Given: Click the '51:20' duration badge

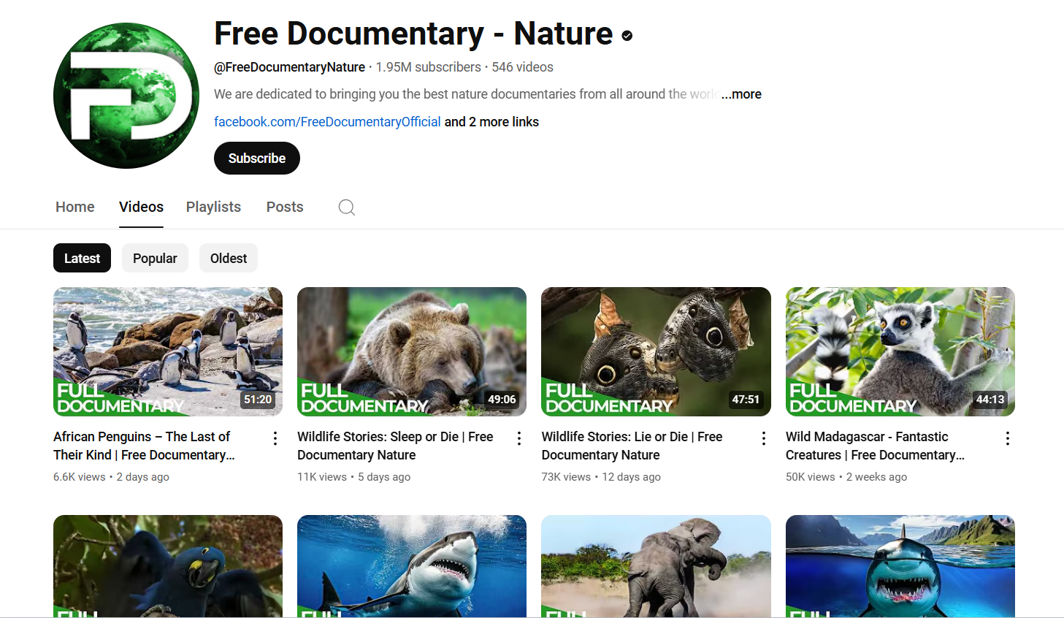Looking at the screenshot, I should click(258, 400).
